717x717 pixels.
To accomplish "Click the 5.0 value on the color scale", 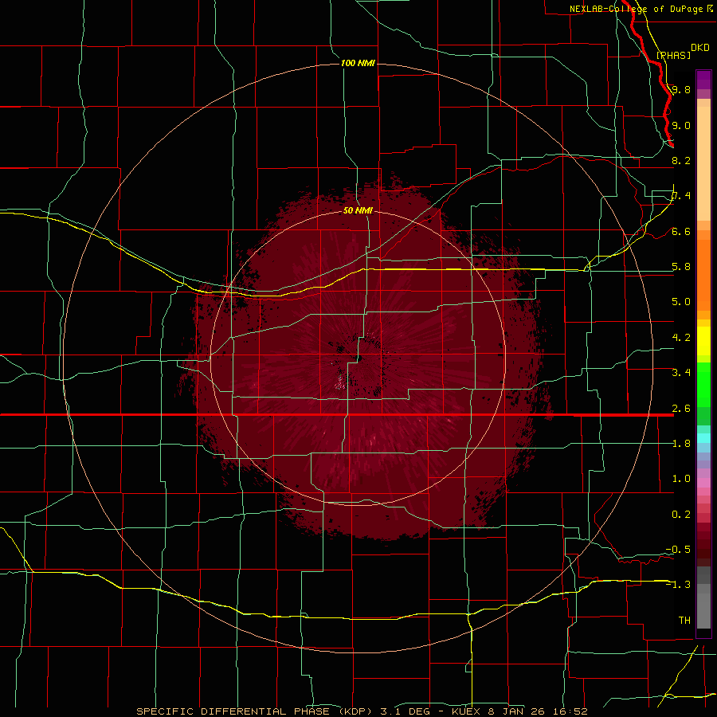I will coord(681,302).
